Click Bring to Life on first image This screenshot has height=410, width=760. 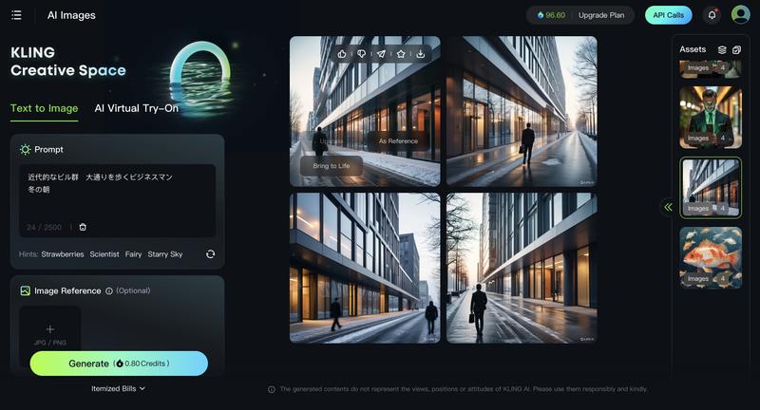pos(331,165)
